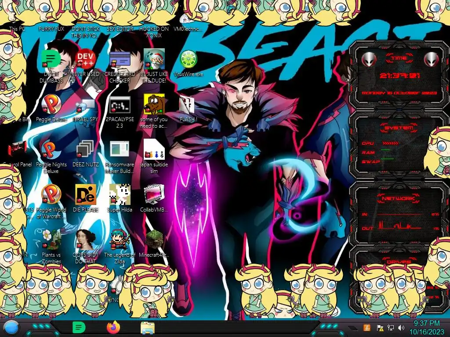Select the green 'D FOR DUMBASS' shortcut

(51, 59)
